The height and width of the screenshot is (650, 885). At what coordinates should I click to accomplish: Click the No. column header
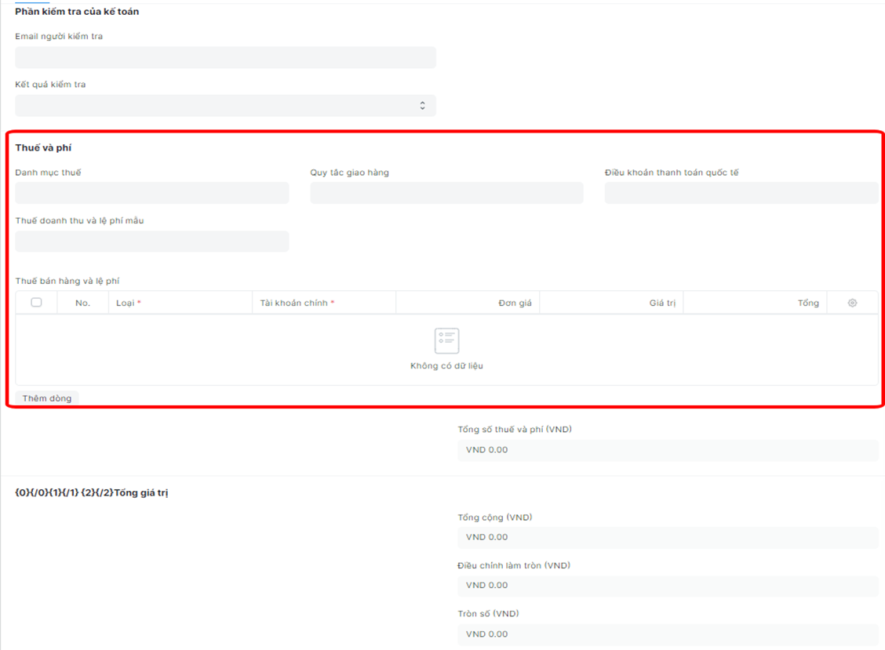click(x=82, y=303)
